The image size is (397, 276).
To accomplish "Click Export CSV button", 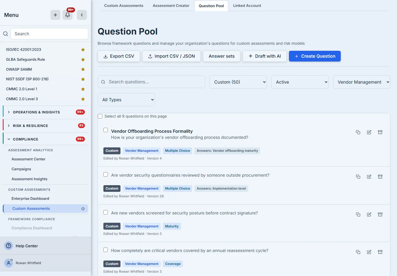I will point(119,56).
